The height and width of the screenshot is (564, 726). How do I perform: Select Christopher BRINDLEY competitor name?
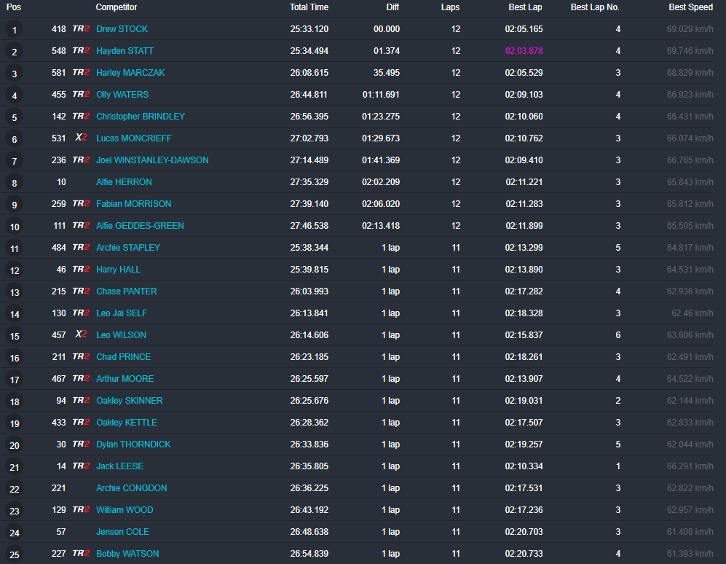(x=141, y=117)
